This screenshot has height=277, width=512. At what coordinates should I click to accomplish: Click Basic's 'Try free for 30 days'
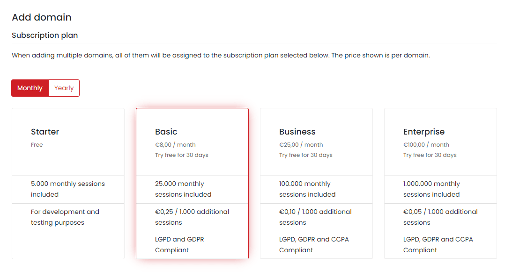(x=182, y=155)
